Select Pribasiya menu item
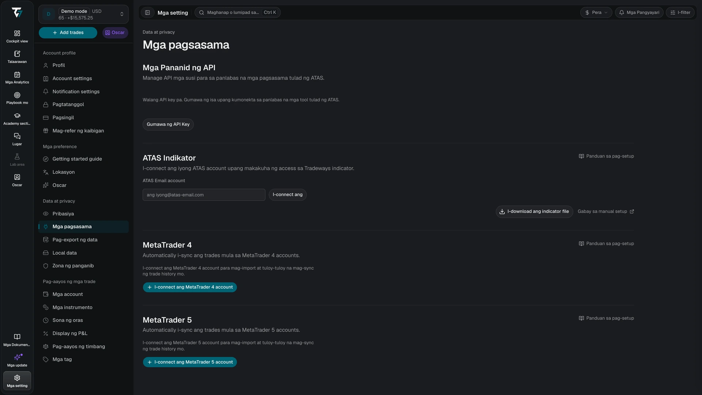Viewport: 702px width, 395px height. pyautogui.click(x=83, y=214)
